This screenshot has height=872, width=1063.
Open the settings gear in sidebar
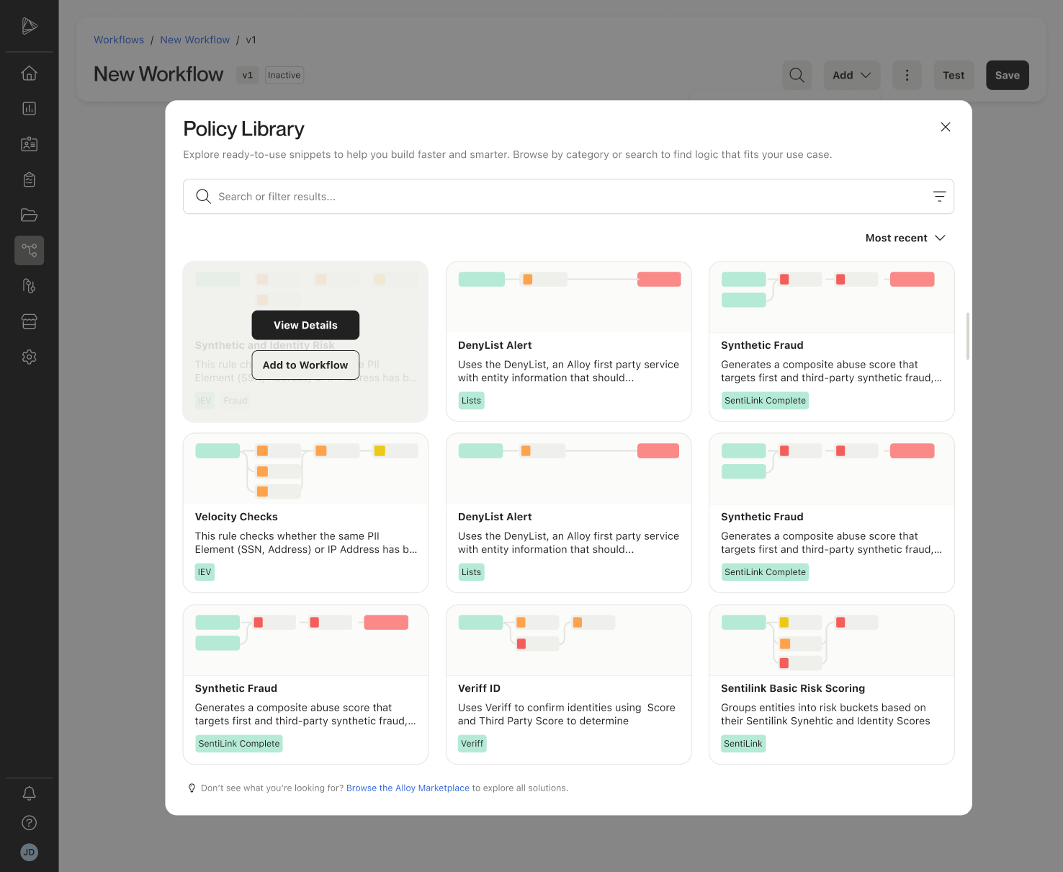pos(30,357)
